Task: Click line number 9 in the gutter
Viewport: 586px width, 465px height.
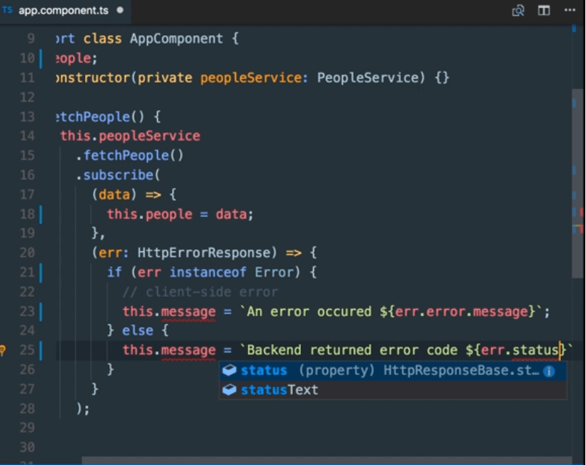Action: pyautogui.click(x=31, y=39)
